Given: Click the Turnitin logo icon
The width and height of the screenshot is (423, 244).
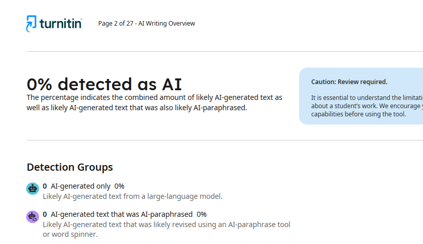Looking at the screenshot, I should point(31,24).
